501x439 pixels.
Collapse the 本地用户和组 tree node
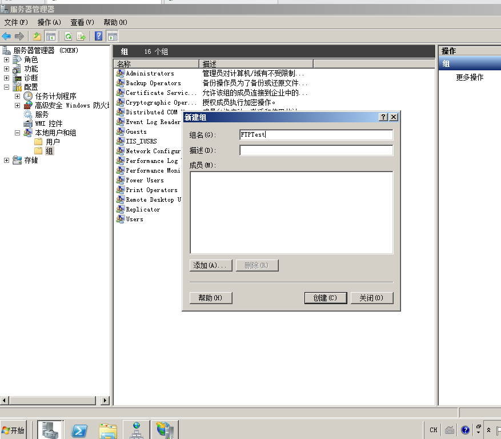tap(17, 133)
